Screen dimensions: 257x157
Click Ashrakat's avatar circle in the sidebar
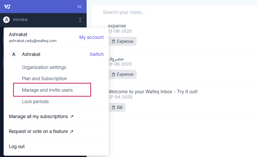point(6,20)
